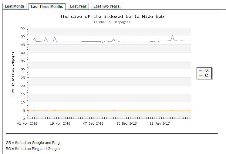Select the BG label in the legend
Viewport: 226px width, 154px height.
[x=207, y=76]
